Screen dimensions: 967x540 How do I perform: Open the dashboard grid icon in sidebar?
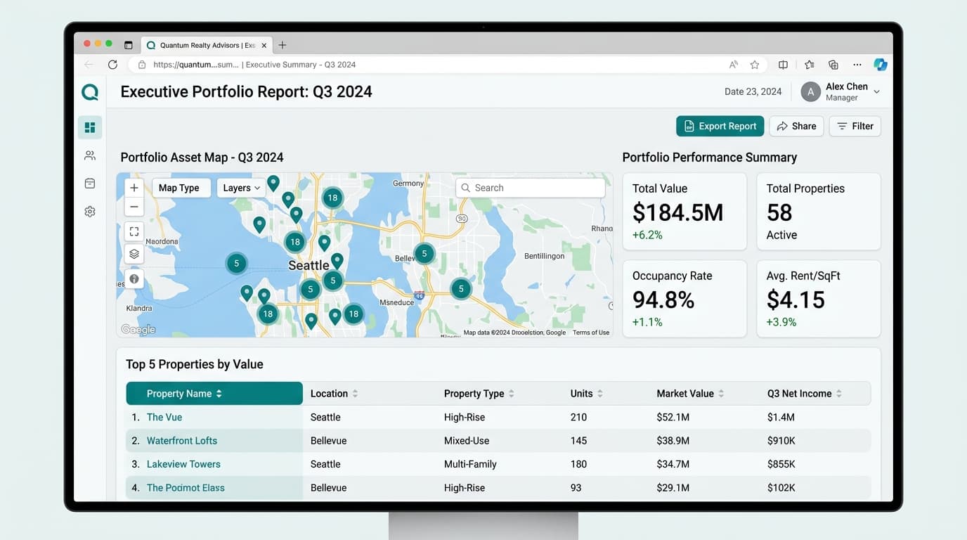90,127
